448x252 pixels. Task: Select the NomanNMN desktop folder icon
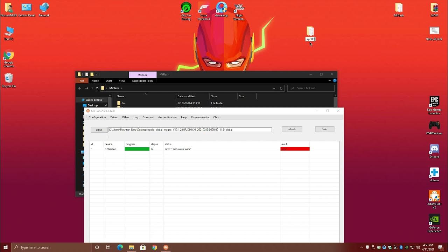click(x=8, y=9)
